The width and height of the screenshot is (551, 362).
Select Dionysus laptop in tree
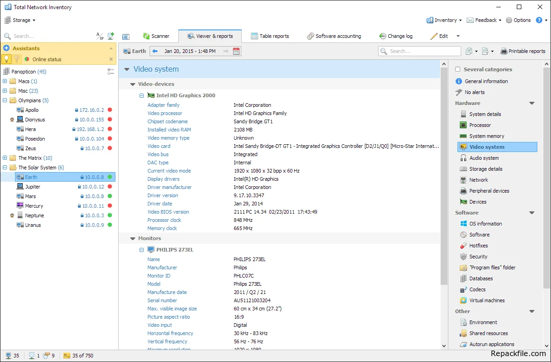pyautogui.click(x=35, y=120)
